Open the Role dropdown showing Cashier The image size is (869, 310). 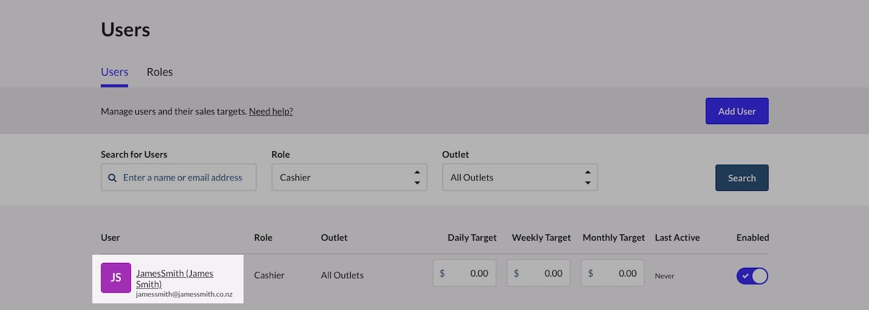[x=349, y=177]
